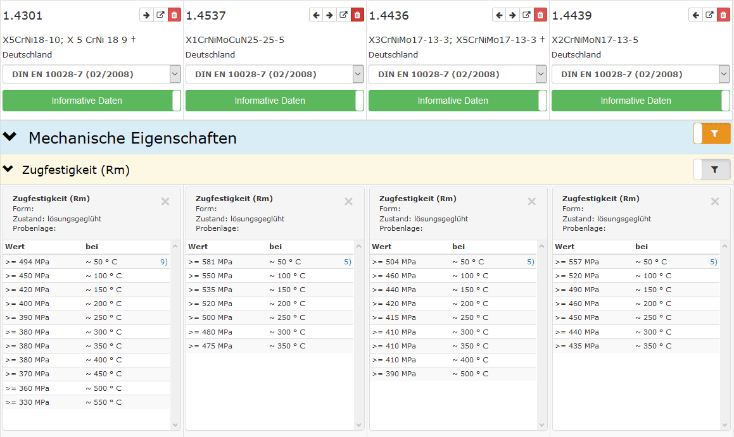734x437 pixels.
Task: Move material 1.4301 column right
Action: [146, 15]
